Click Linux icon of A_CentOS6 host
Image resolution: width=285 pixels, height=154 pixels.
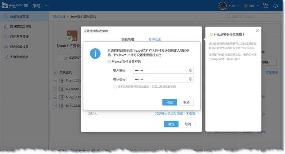[62, 89]
